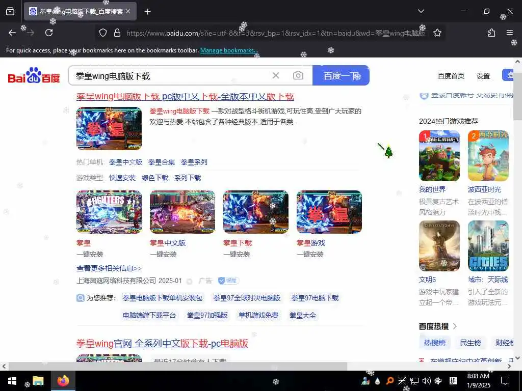The width and height of the screenshot is (522, 391).
Task: Close the Baidu search browser tab
Action: (128, 11)
